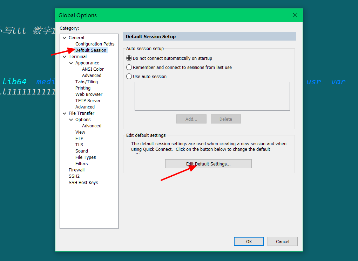
Task: Collapse the General category
Action: (64, 37)
